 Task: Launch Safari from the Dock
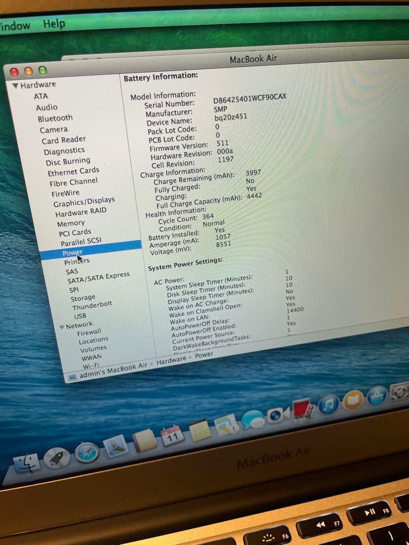[x=87, y=454]
